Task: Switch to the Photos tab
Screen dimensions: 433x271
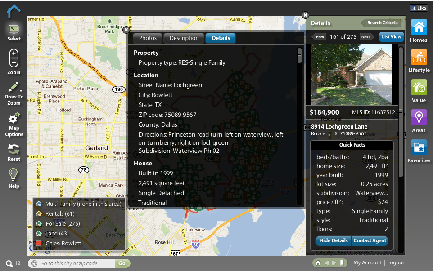Action: (x=148, y=38)
